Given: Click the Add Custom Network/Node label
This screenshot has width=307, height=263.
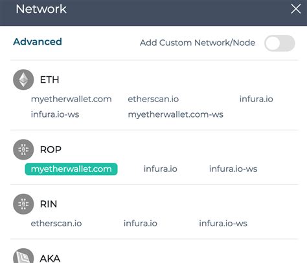Looking at the screenshot, I should (x=198, y=43).
